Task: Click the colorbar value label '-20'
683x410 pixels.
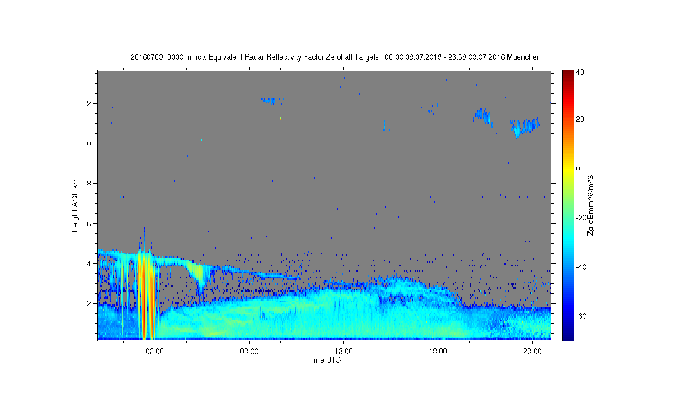Action: click(x=581, y=218)
